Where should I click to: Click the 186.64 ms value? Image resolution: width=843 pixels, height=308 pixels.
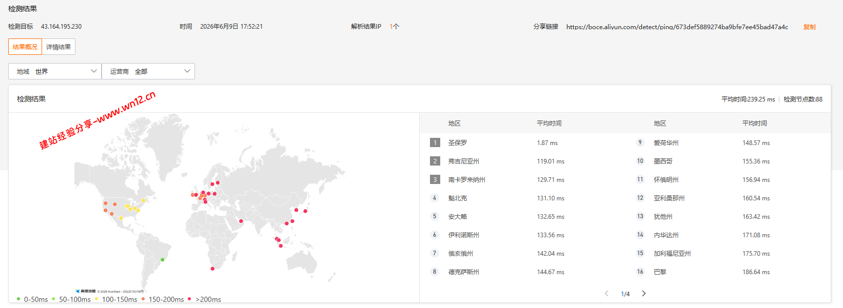tap(756, 272)
